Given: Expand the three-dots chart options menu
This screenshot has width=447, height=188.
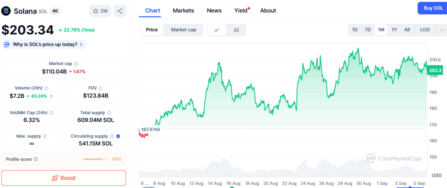Looking at the screenshot, I should coord(443,30).
